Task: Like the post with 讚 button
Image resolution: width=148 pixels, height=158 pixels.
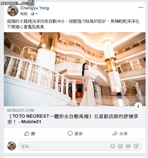Action: (x=29, y=134)
